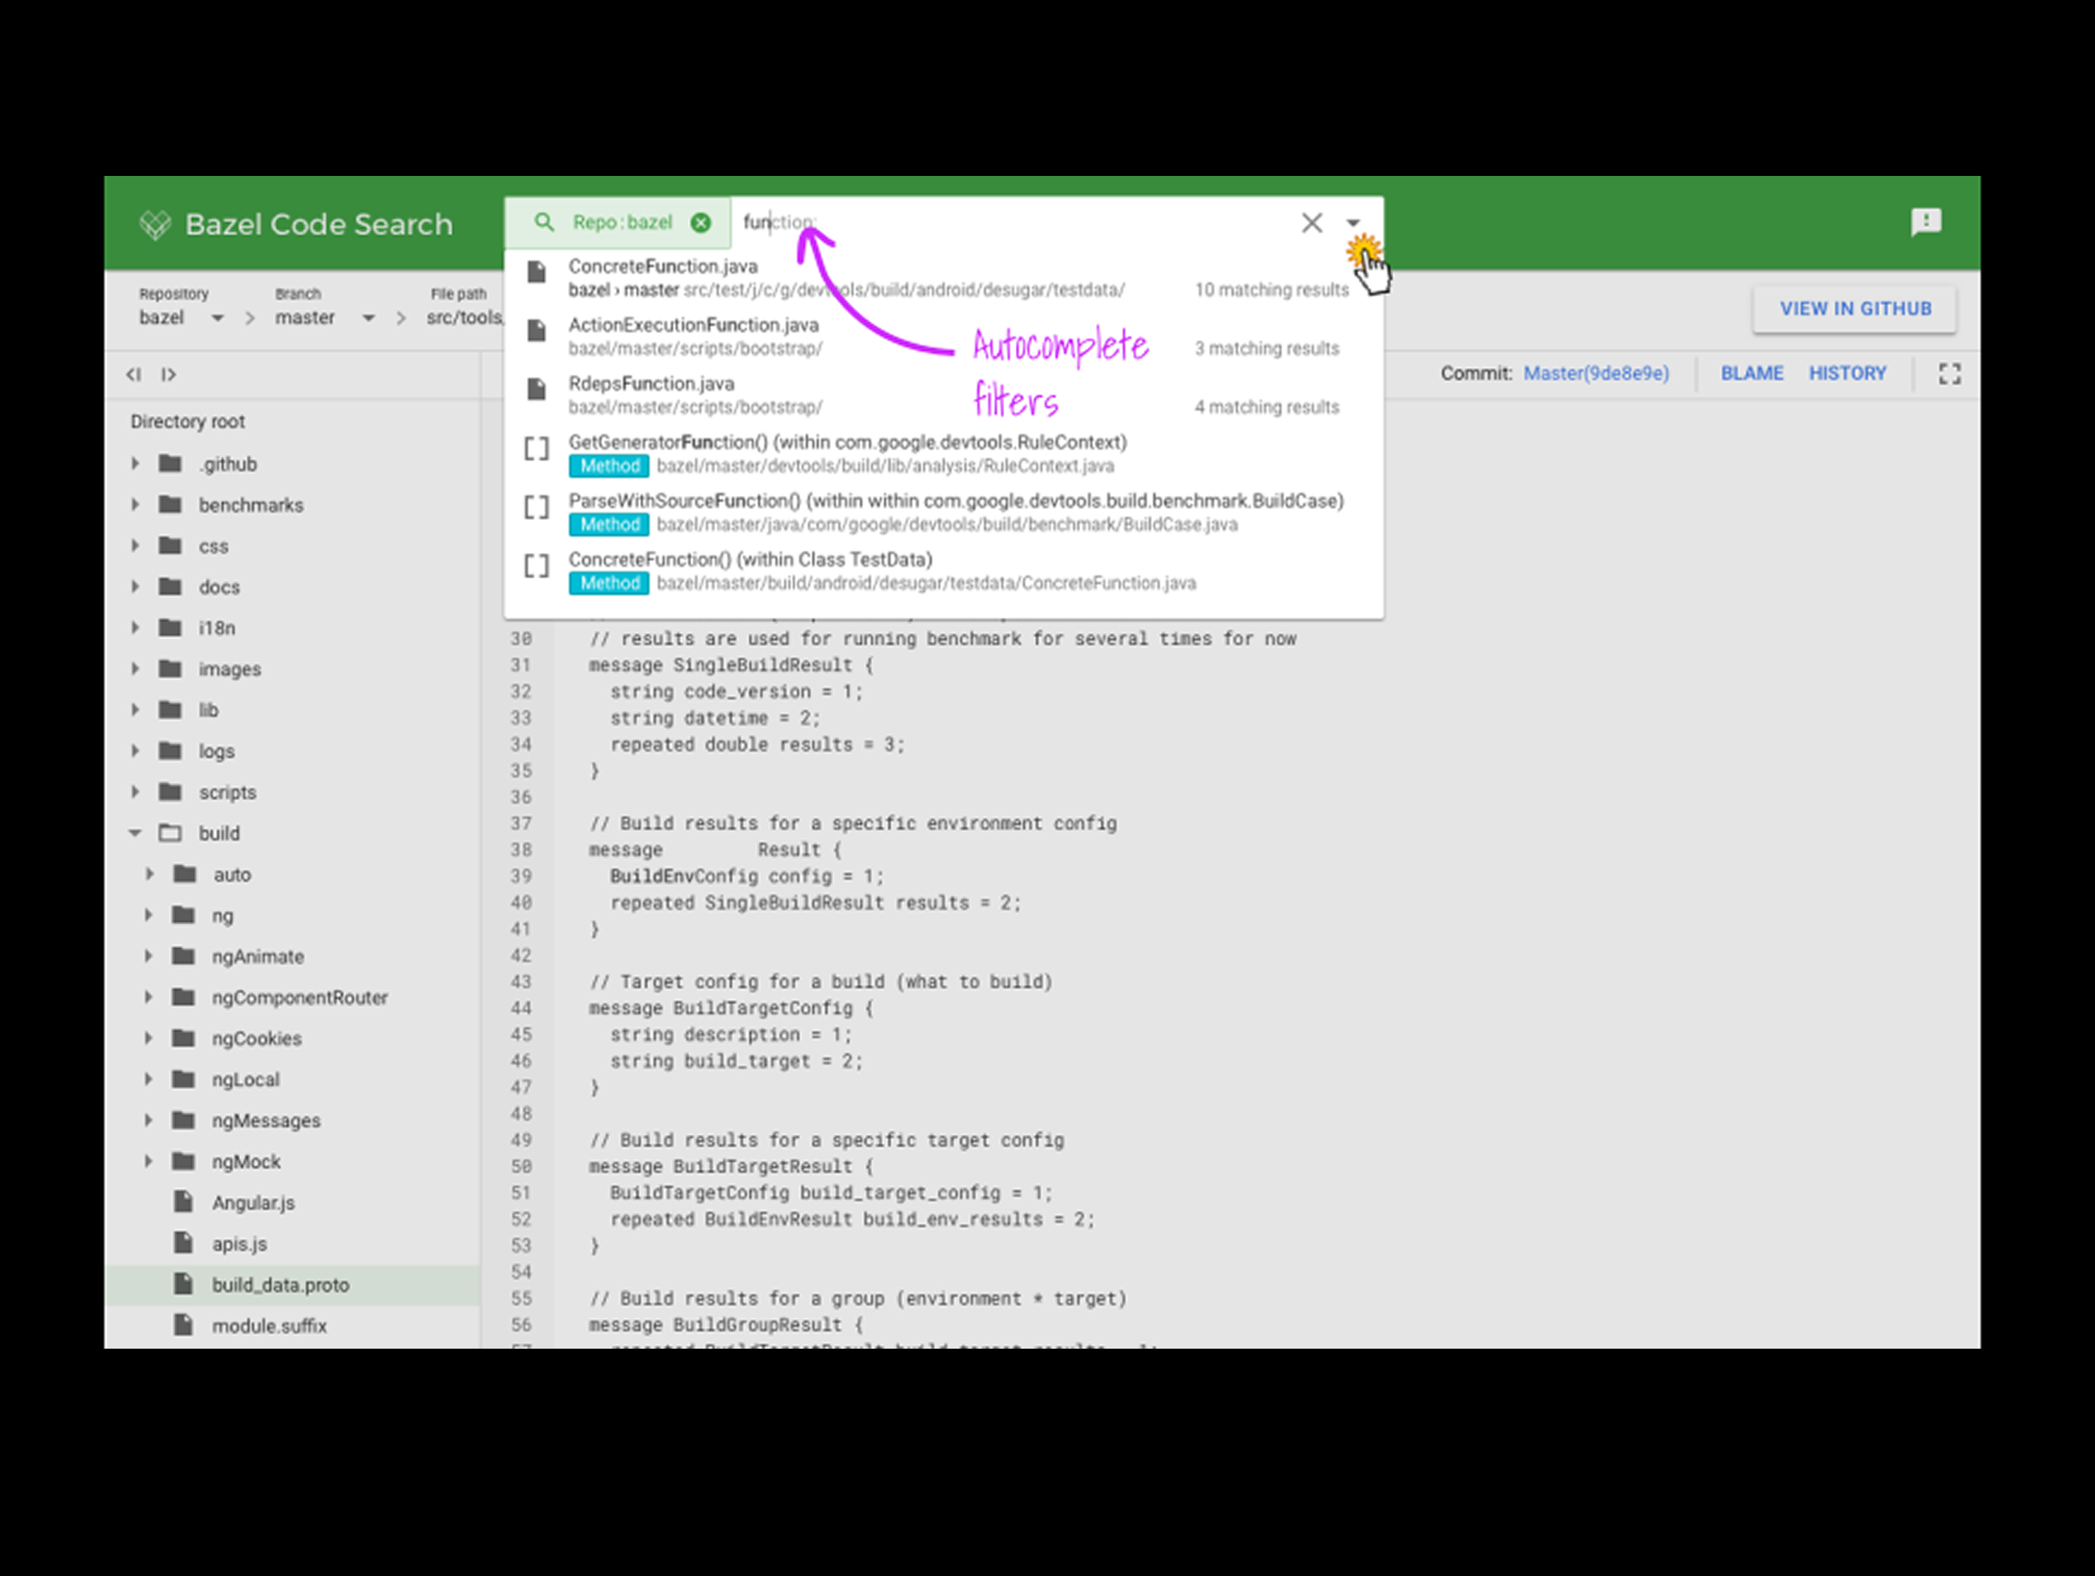Click bracket icon beside ParseWithSourceFunction()
This screenshot has width=2095, height=1576.
click(x=537, y=508)
